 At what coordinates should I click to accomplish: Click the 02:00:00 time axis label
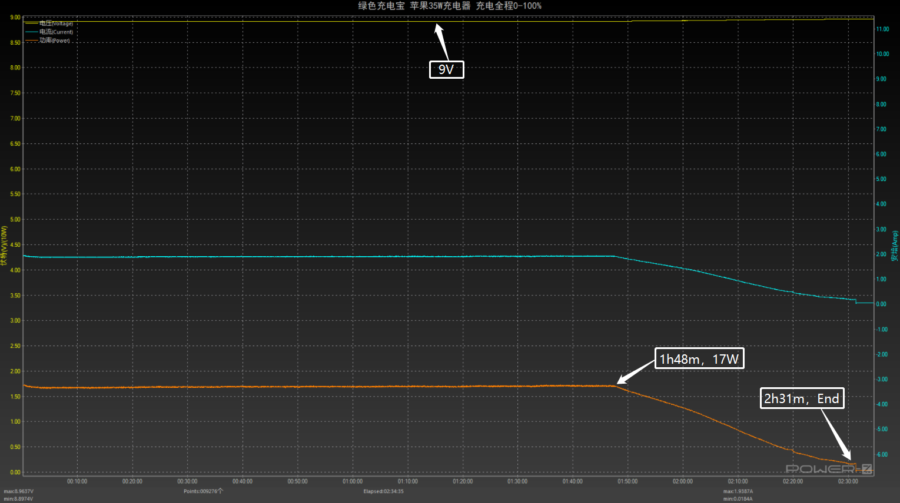[683, 481]
